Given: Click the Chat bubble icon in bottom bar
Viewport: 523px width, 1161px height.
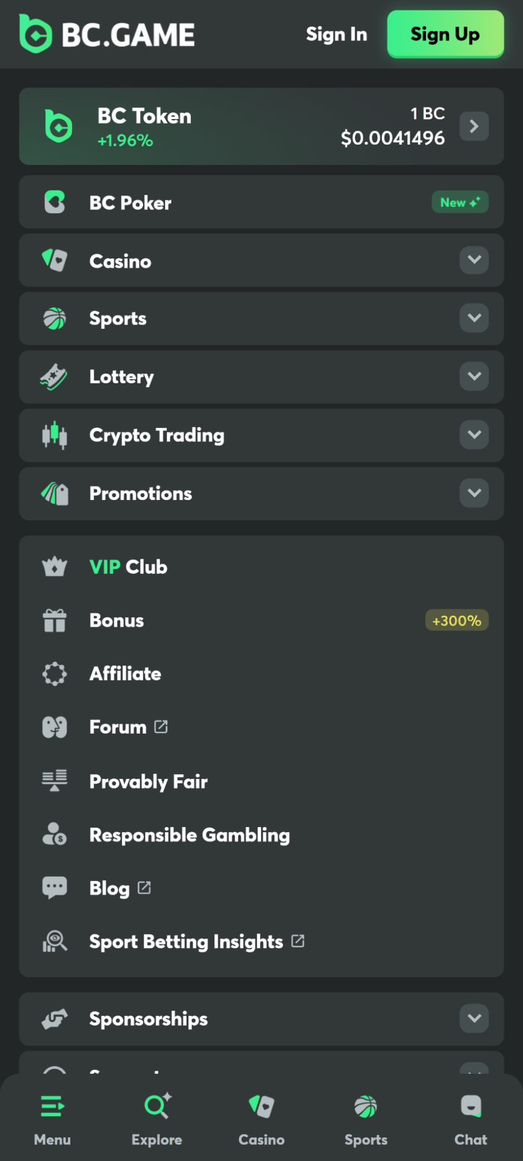Looking at the screenshot, I should [x=471, y=1106].
